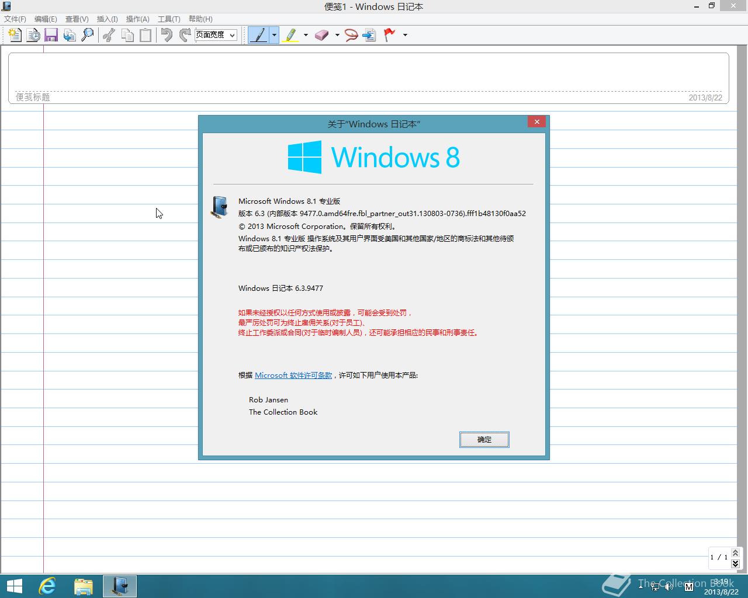Click the 'Microsoft Windows 8.1 专业版' line
The height and width of the screenshot is (598, 748).
pyautogui.click(x=289, y=201)
